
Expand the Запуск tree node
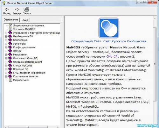[x=6, y=51]
